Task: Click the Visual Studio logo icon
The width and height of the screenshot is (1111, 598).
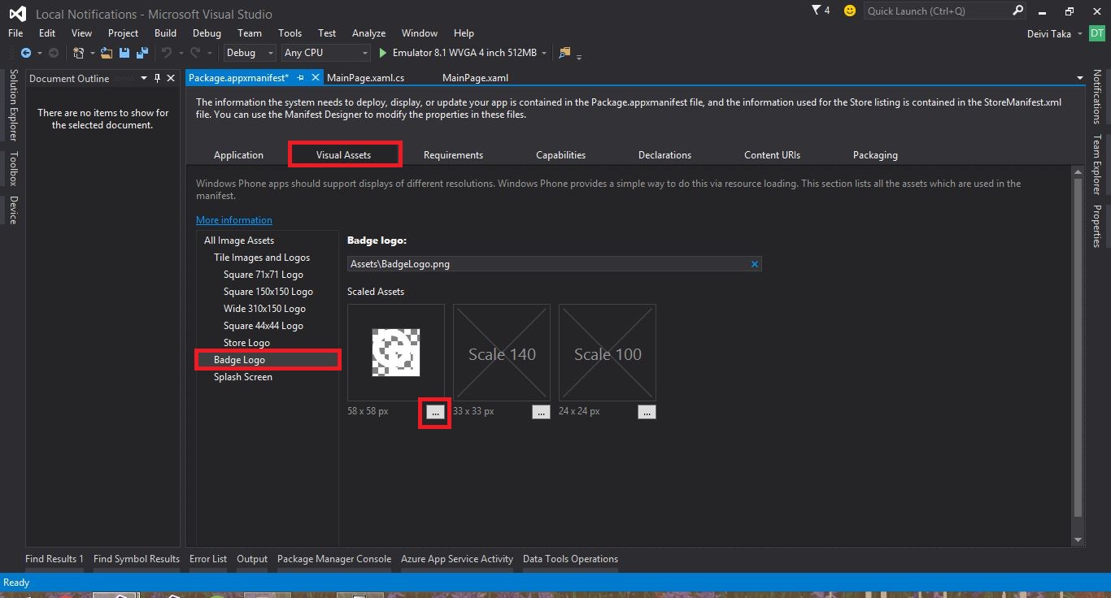Action: pyautogui.click(x=17, y=14)
